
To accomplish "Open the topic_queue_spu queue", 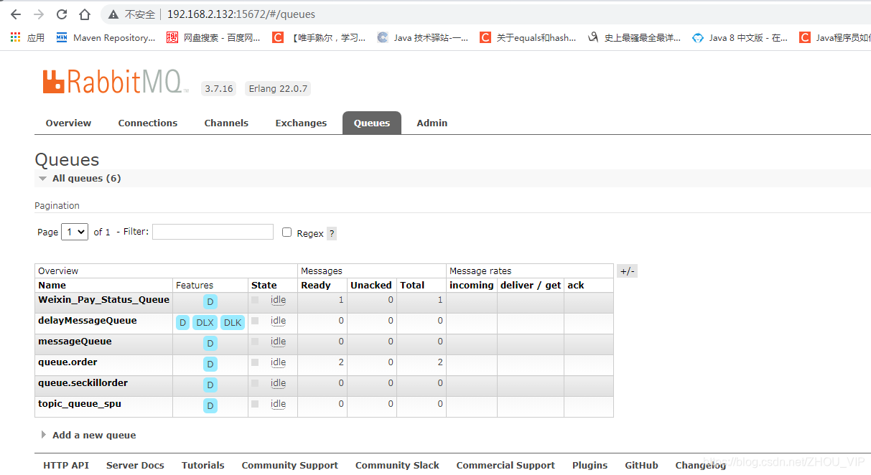I will coord(80,404).
